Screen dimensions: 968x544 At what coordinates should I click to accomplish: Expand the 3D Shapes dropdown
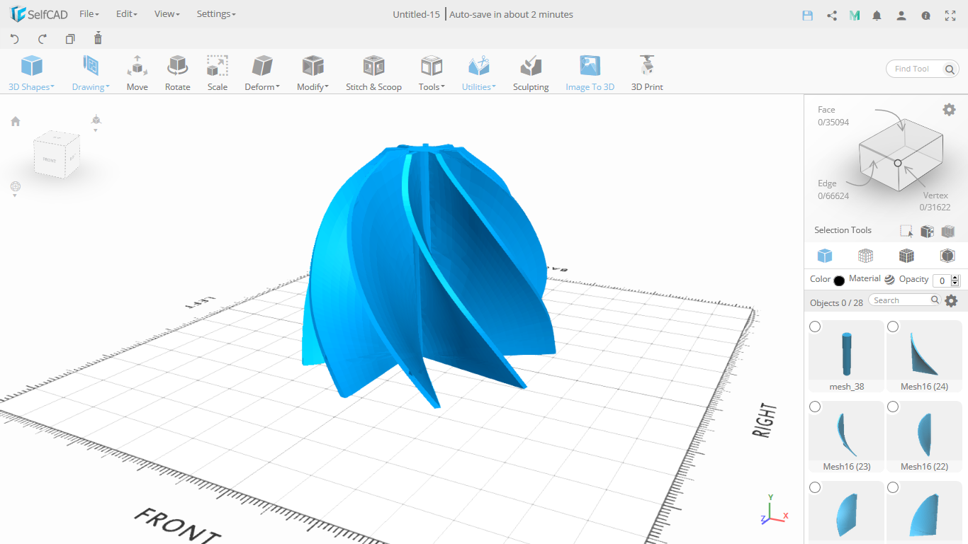click(31, 74)
